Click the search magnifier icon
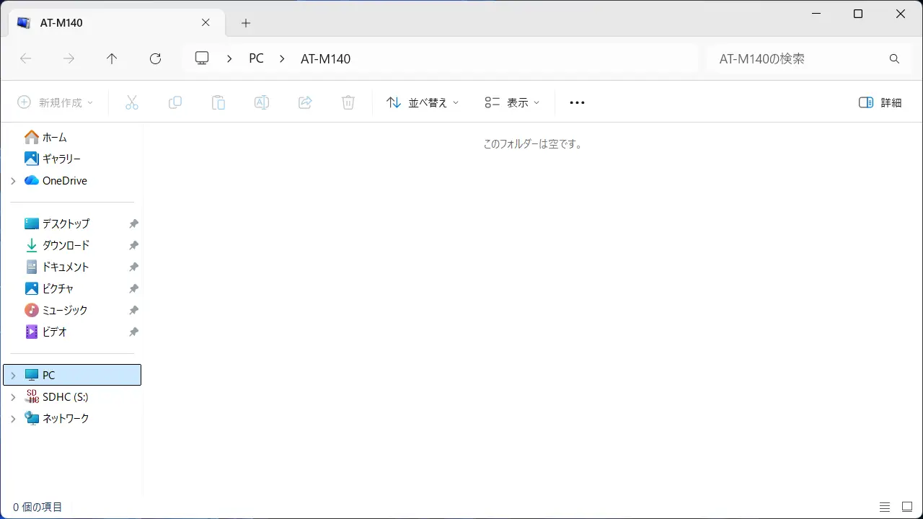Screen dimensions: 923x519 tap(894, 59)
